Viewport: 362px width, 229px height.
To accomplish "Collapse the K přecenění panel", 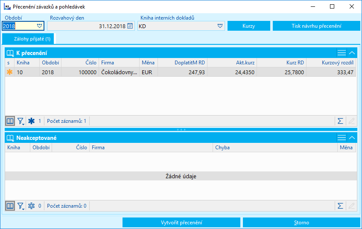I will [352, 53].
